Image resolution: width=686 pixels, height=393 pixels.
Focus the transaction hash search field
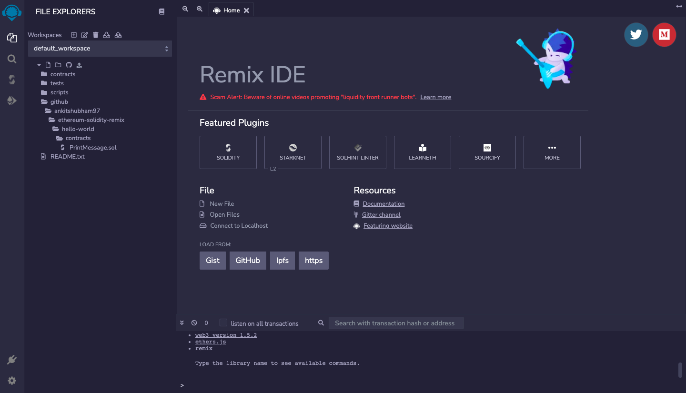(396, 323)
